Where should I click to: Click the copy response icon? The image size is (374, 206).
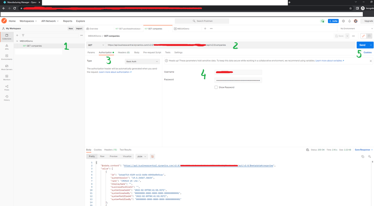point(363,157)
